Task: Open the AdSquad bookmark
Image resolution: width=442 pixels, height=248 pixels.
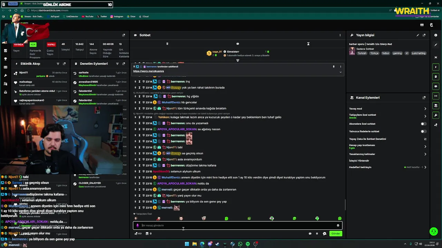Action: [x=53, y=17]
